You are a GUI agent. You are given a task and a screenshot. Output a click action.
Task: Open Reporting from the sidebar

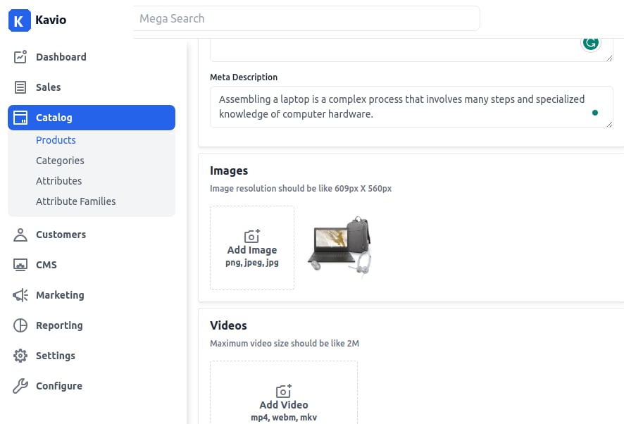pyautogui.click(x=92, y=325)
